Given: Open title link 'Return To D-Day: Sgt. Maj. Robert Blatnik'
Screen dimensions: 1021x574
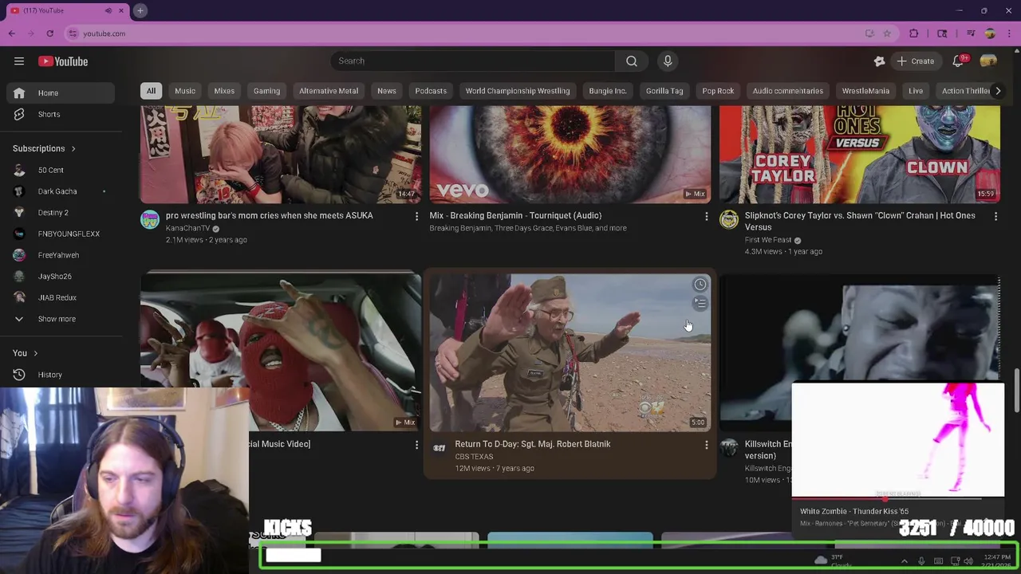Looking at the screenshot, I should [532, 444].
